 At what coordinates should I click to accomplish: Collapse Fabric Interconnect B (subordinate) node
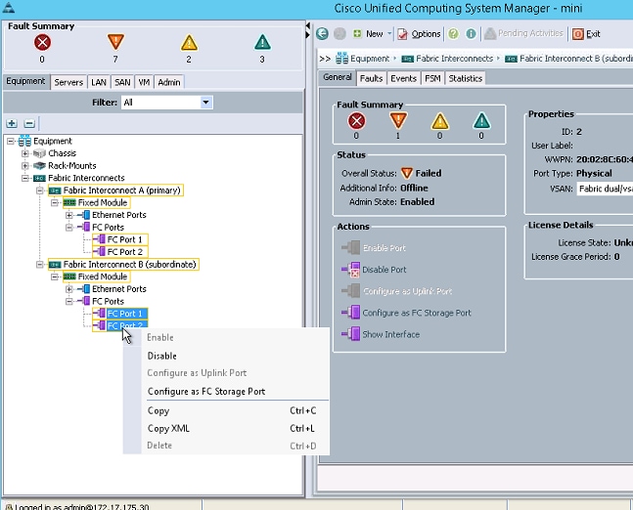[x=40, y=265]
